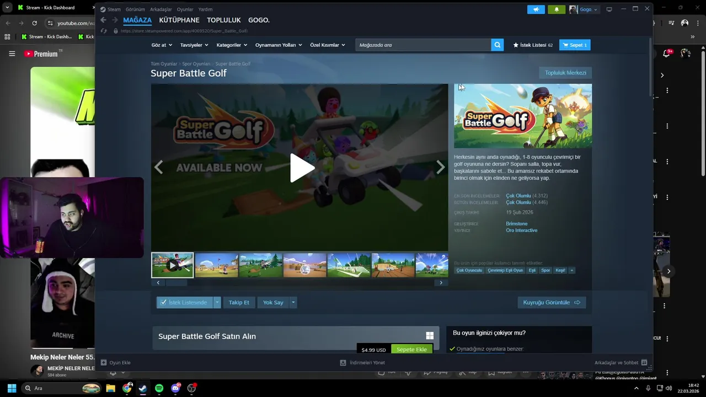Open the Görünüm menu
This screenshot has width=706, height=397.
(x=135, y=9)
